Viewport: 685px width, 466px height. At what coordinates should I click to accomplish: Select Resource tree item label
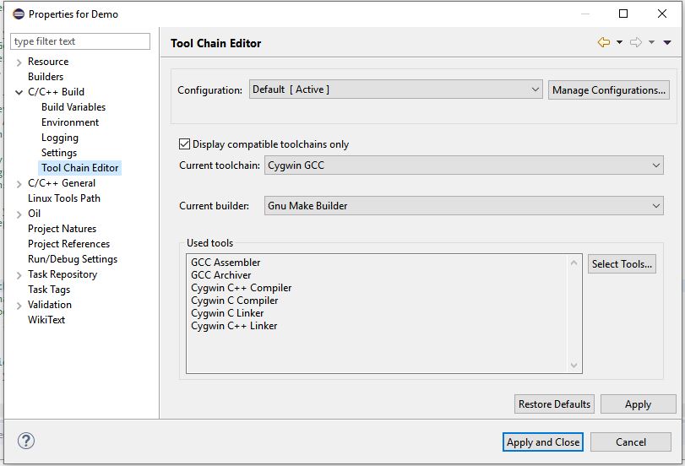pos(48,62)
